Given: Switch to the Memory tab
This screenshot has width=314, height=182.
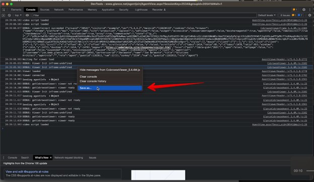Looking at the screenshot, I should (92, 10).
